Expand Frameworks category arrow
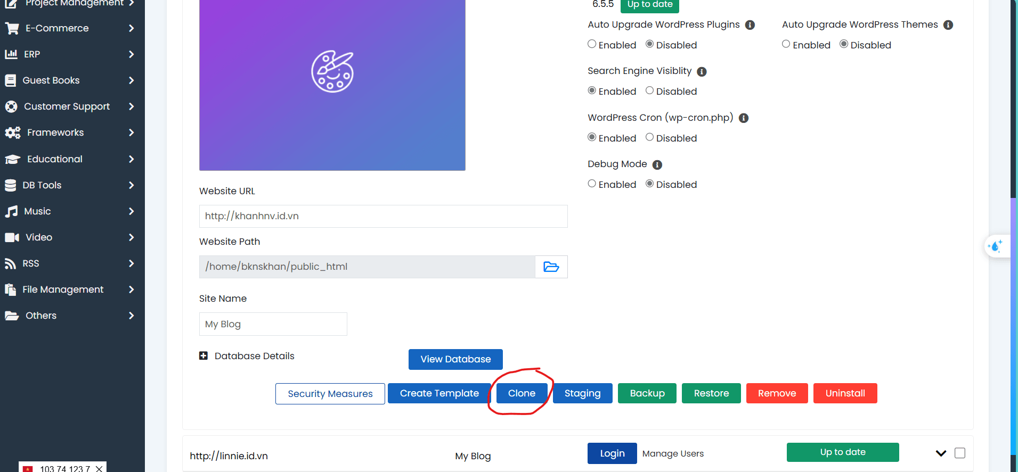The image size is (1018, 472). coord(131,133)
